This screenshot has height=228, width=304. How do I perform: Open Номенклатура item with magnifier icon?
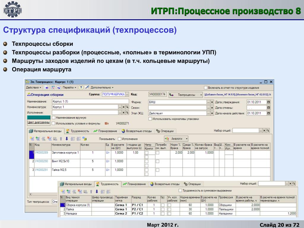(127, 107)
